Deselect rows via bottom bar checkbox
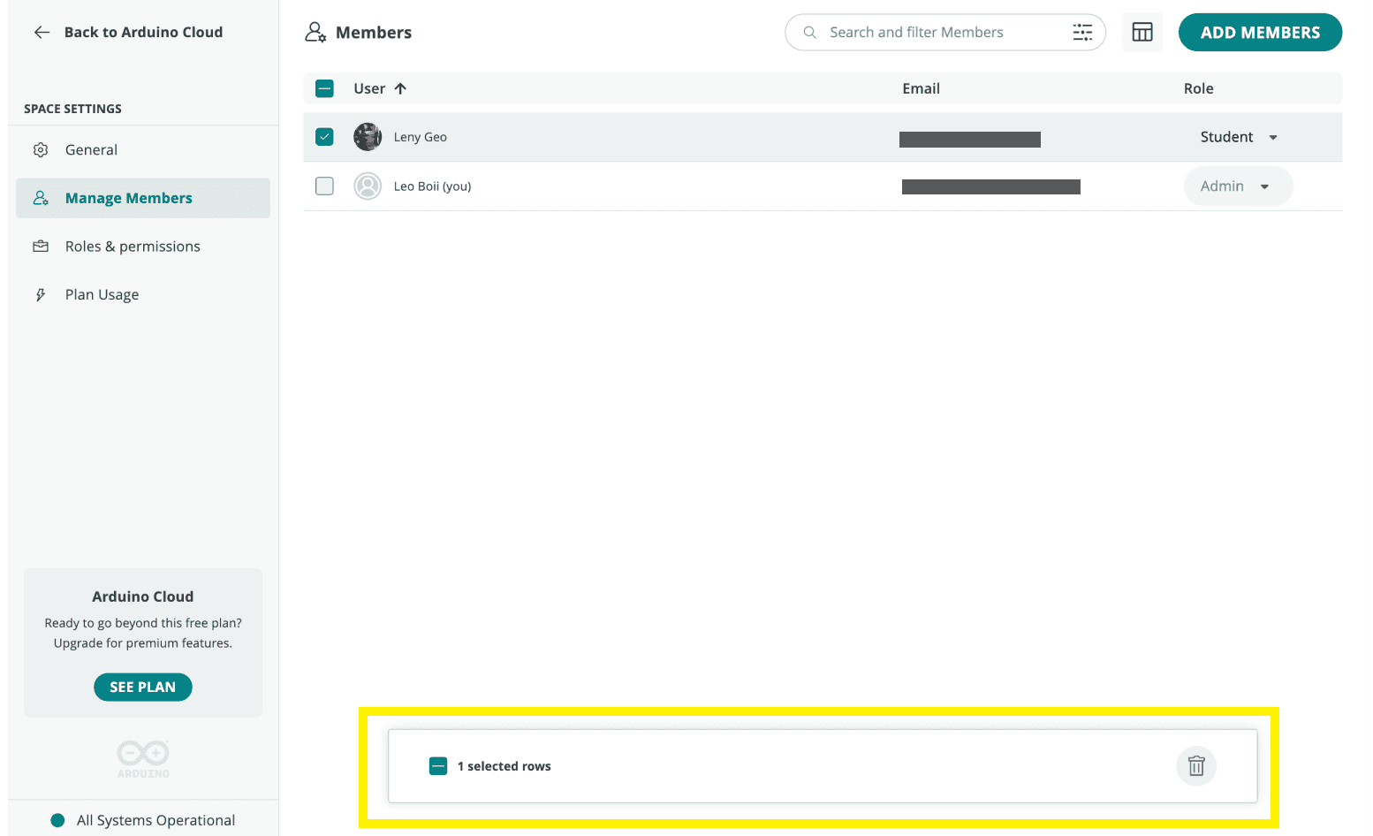1373x836 pixels. (438, 766)
